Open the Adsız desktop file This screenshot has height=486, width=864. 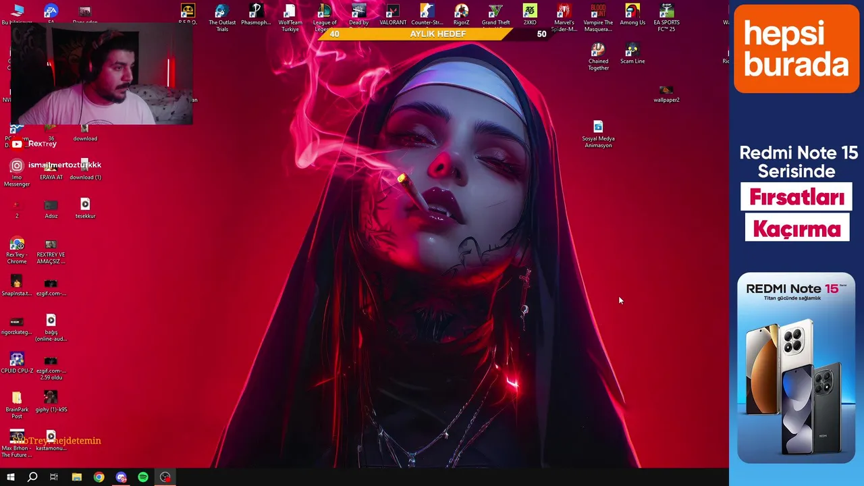click(x=51, y=208)
